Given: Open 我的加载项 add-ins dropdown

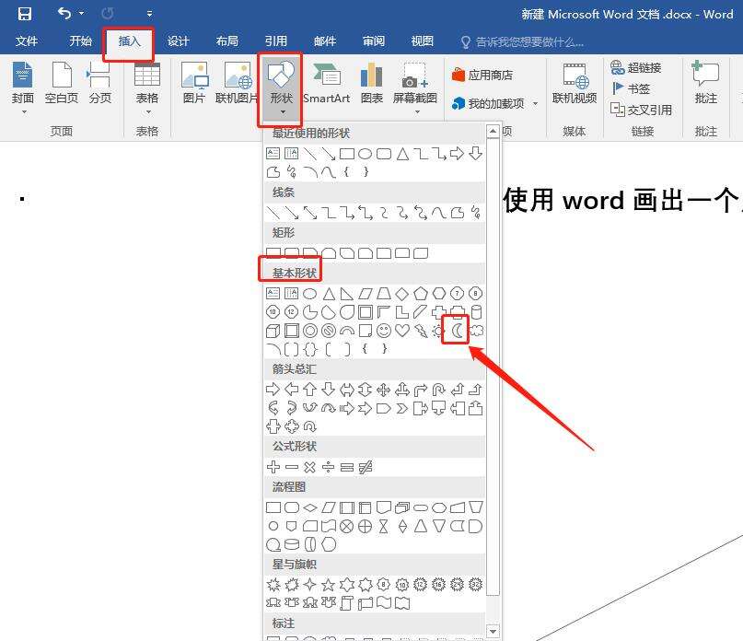Looking at the screenshot, I should pyautogui.click(x=494, y=103).
